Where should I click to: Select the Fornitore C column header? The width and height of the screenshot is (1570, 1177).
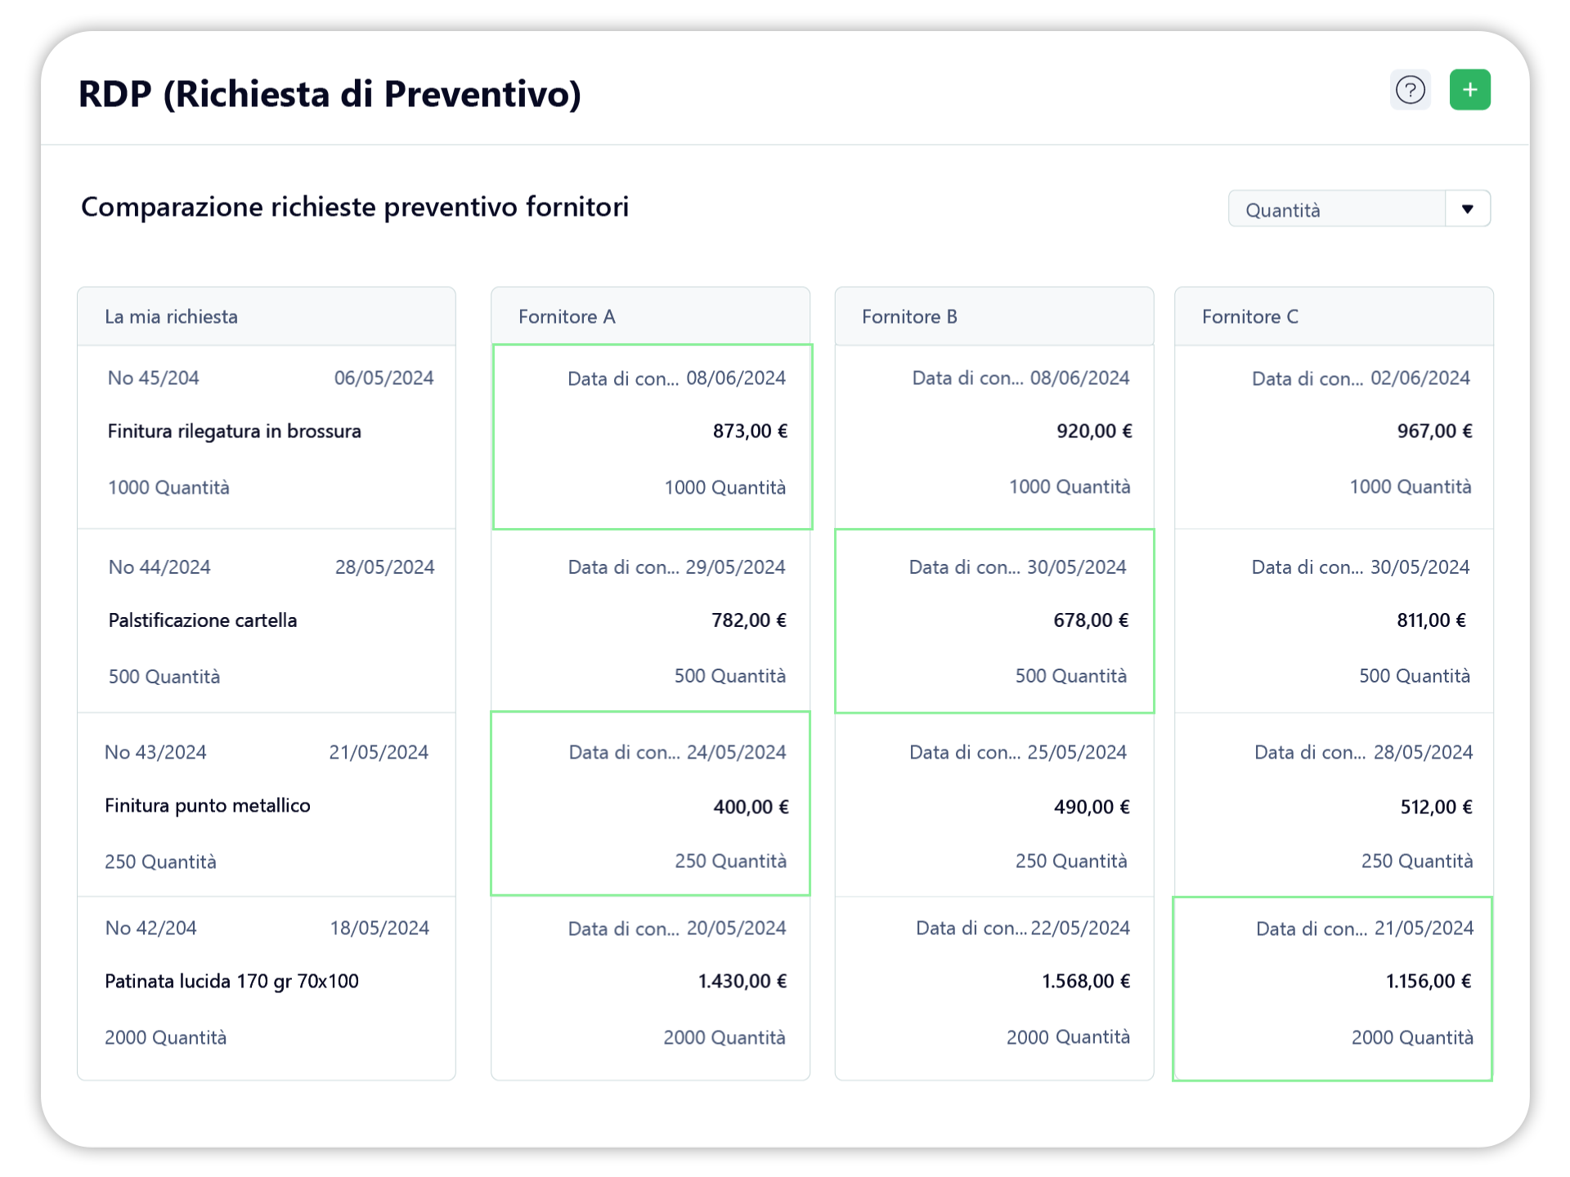click(x=1334, y=316)
